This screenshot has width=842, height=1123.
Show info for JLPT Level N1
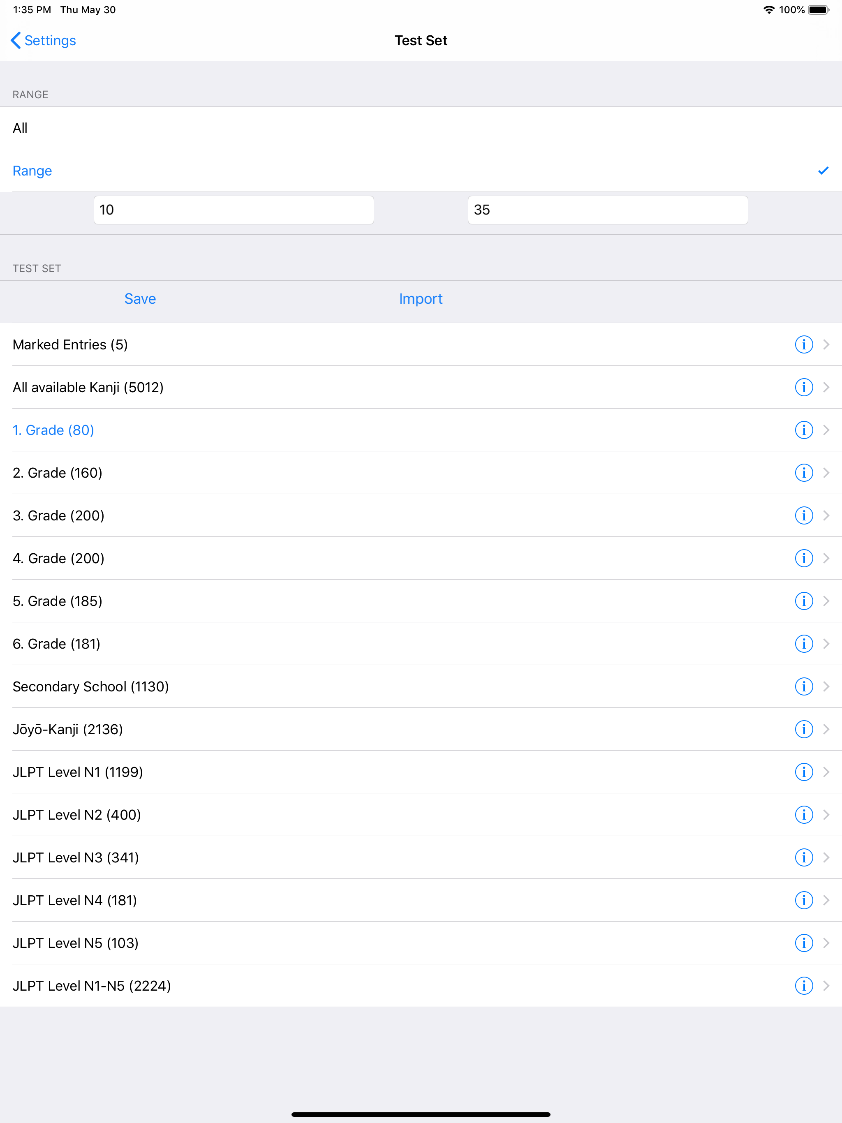803,772
